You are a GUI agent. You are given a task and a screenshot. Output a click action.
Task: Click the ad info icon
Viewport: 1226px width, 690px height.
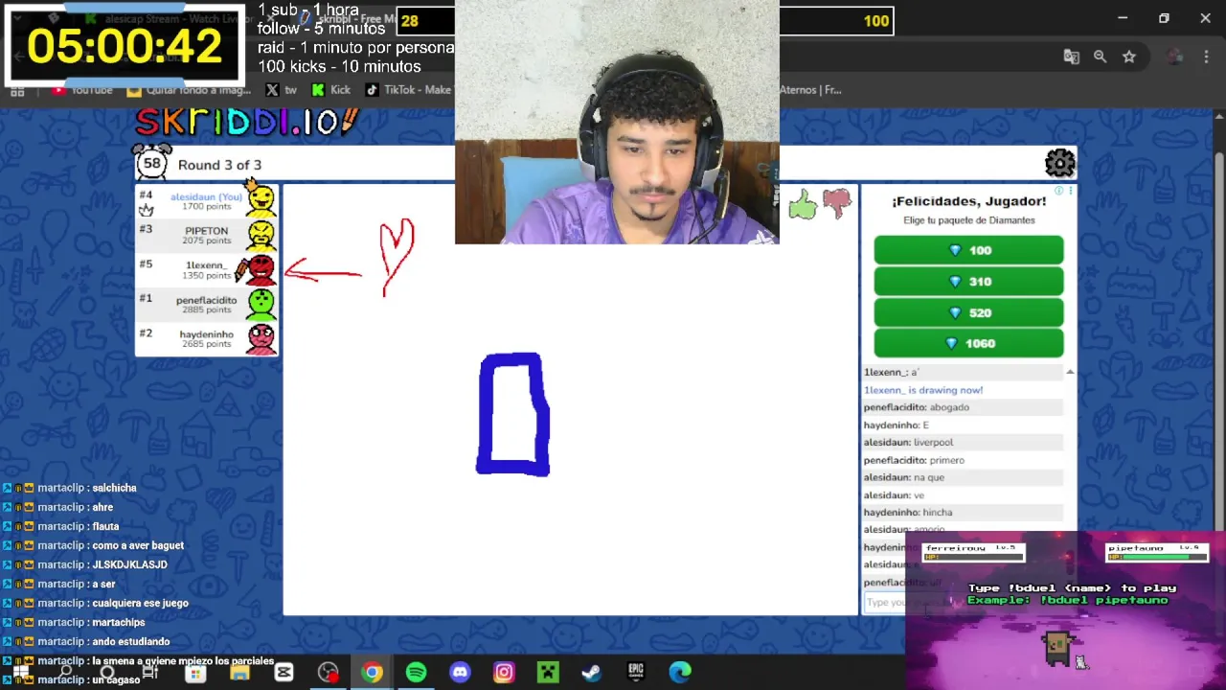(1058, 191)
